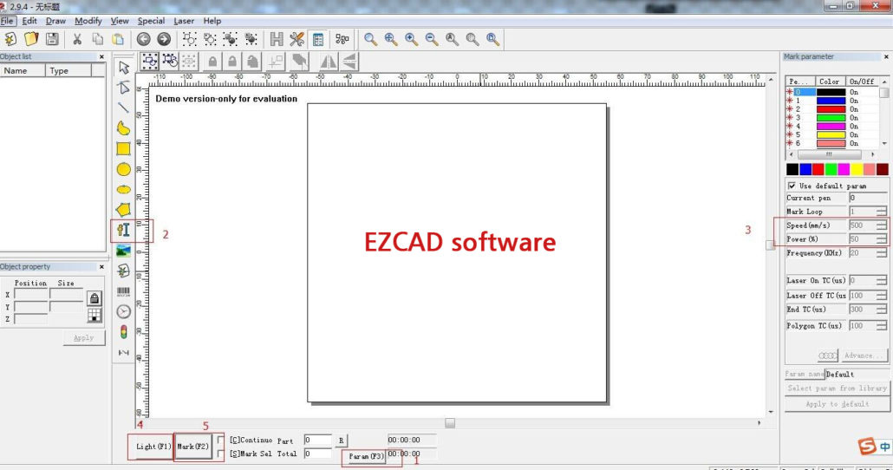Click the New file icon in toolbar
Image resolution: width=893 pixels, height=470 pixels.
10,39
